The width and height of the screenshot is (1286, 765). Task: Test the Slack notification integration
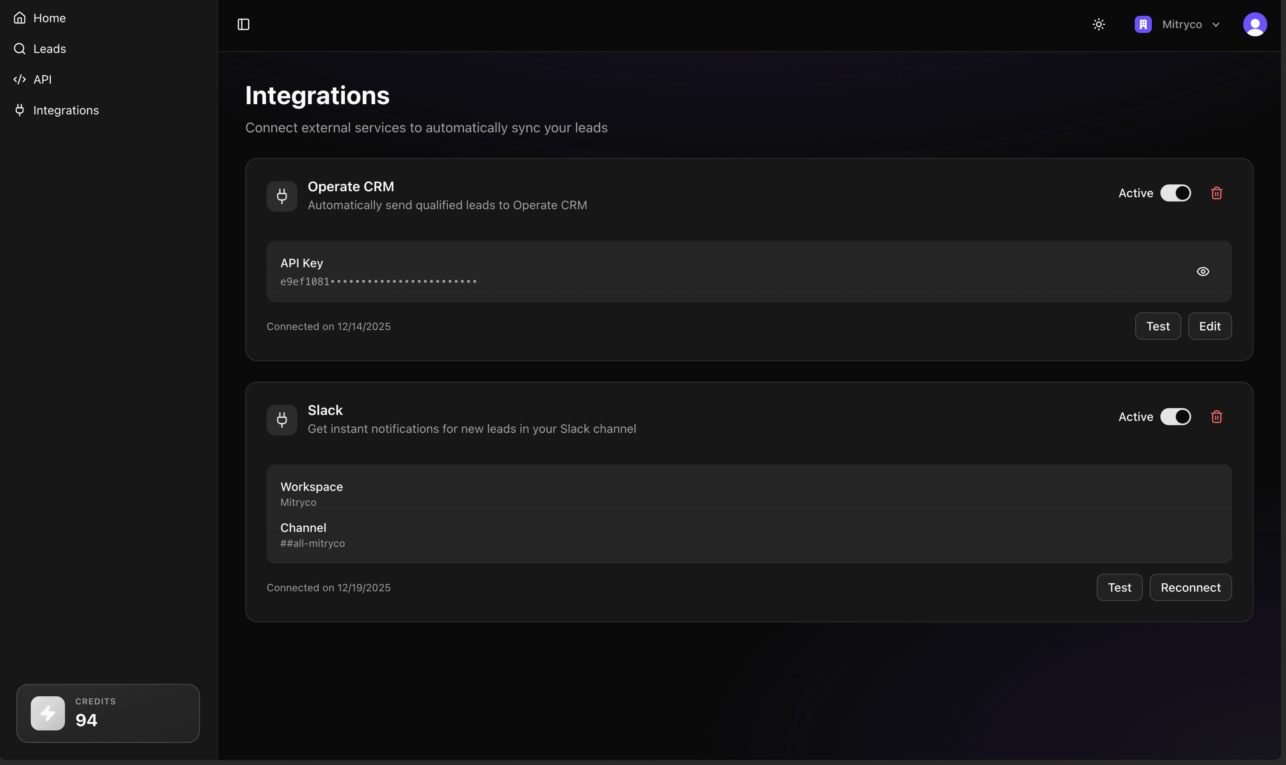[1119, 587]
